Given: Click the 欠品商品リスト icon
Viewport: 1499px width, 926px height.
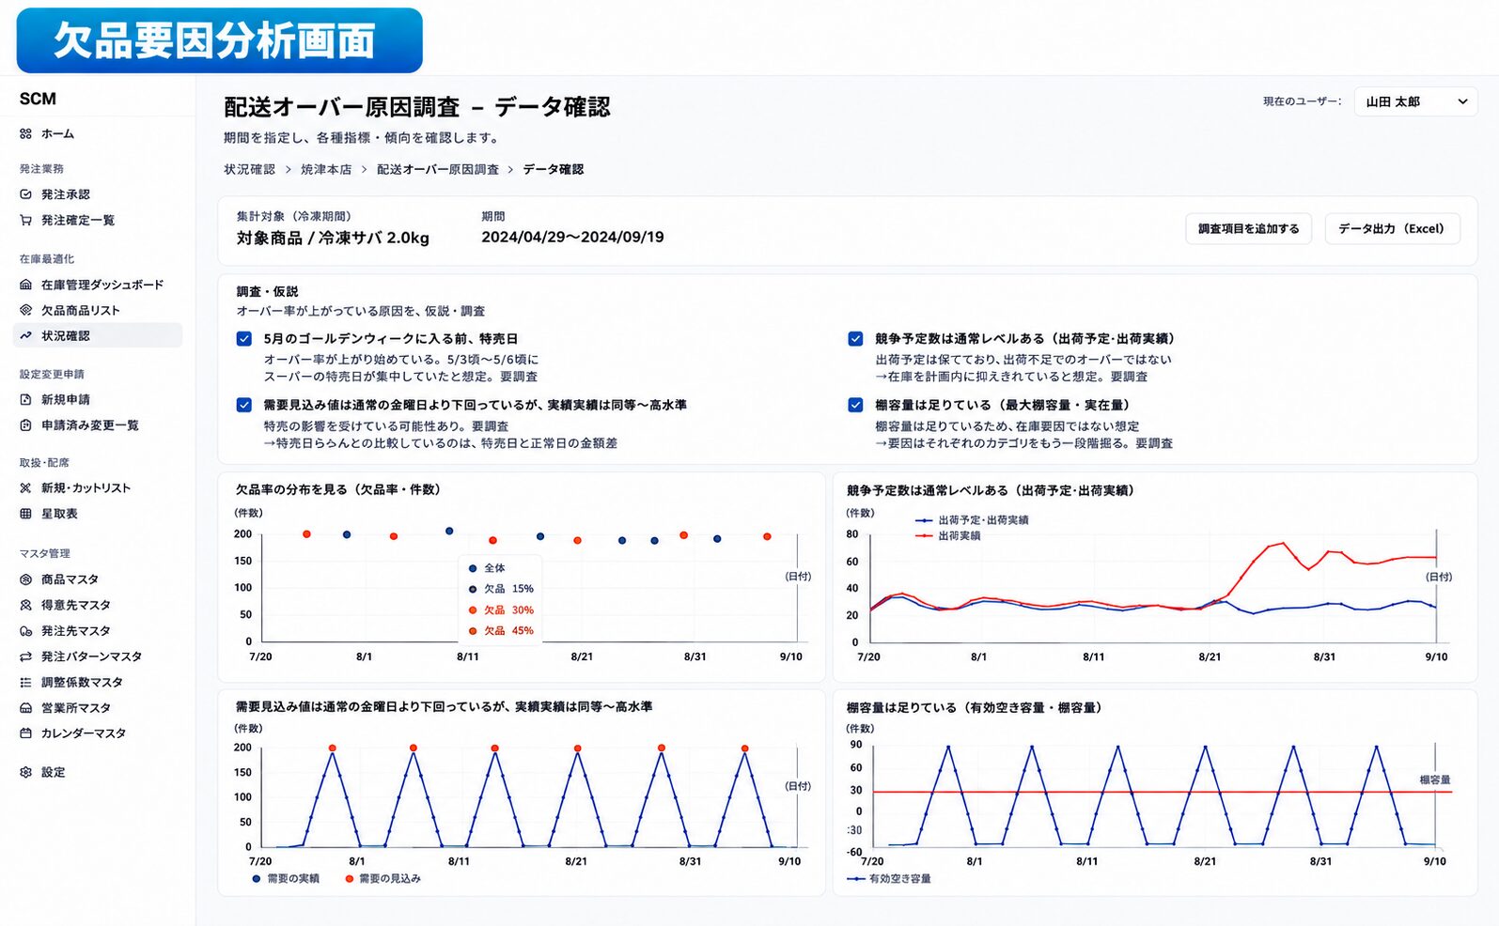Looking at the screenshot, I should pyautogui.click(x=26, y=310).
